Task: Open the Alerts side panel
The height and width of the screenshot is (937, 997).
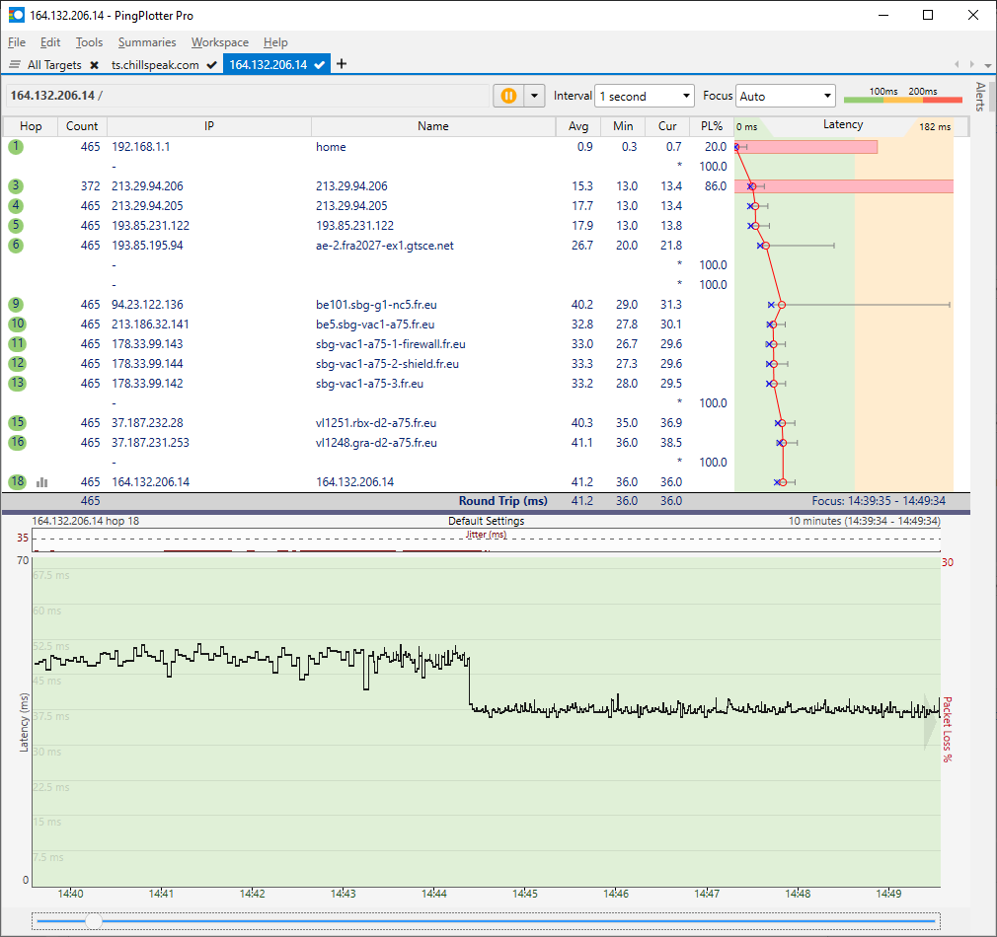Action: point(980,97)
